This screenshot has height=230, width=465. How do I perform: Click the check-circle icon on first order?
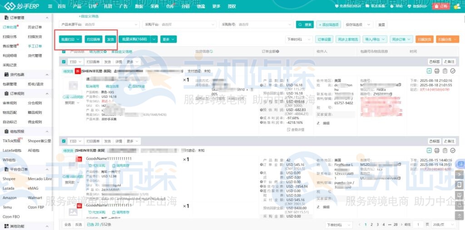453,71
